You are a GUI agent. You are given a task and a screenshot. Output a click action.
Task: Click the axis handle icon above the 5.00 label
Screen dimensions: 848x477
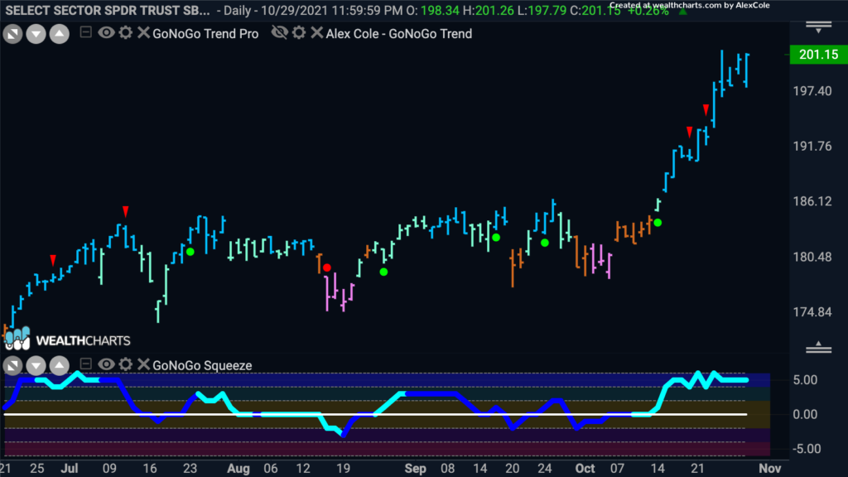tap(818, 348)
